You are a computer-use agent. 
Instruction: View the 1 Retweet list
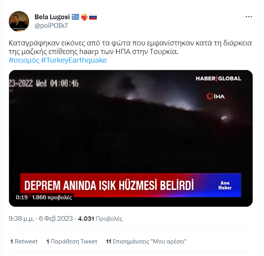(24, 242)
